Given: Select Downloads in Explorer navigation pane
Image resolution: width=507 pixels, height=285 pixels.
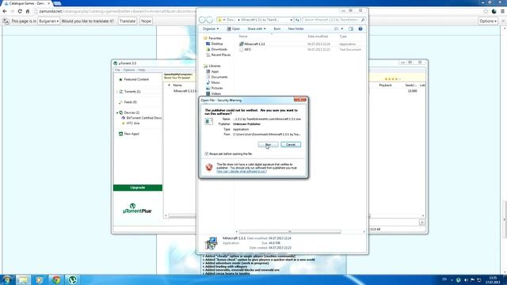Looking at the screenshot, I should pyautogui.click(x=216, y=49).
